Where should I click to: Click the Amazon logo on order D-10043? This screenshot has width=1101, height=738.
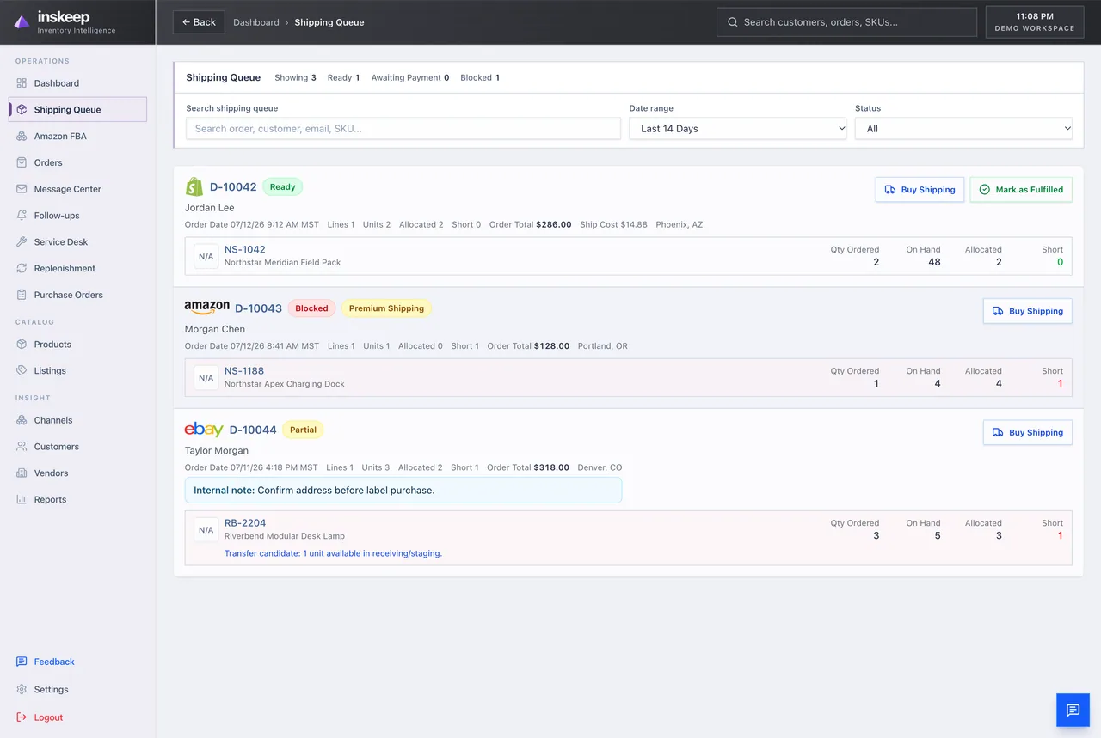pos(206,308)
